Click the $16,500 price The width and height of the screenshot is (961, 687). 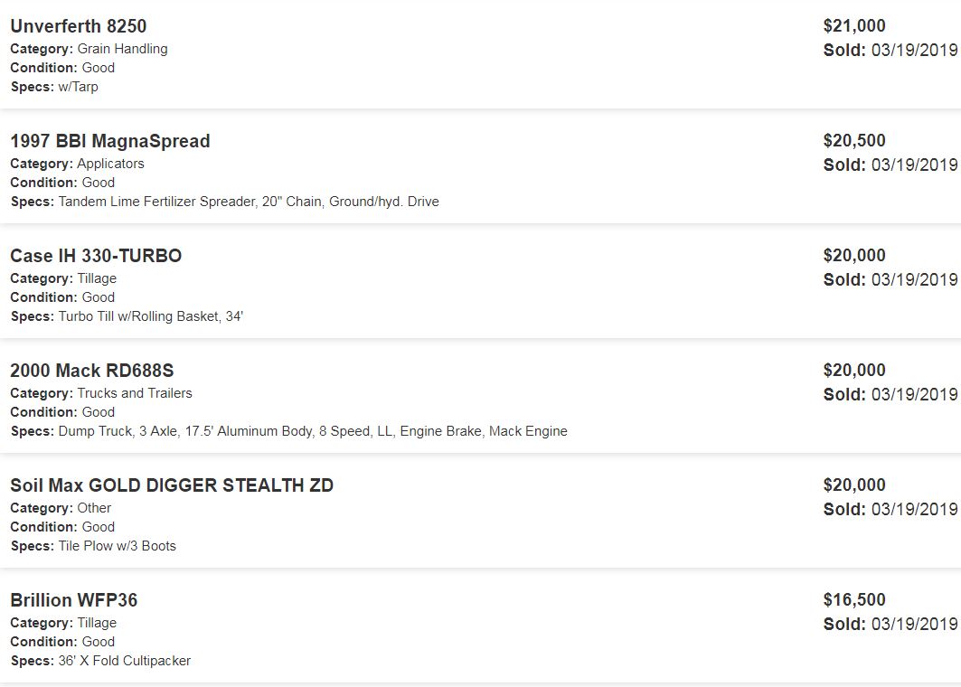pyautogui.click(x=854, y=600)
